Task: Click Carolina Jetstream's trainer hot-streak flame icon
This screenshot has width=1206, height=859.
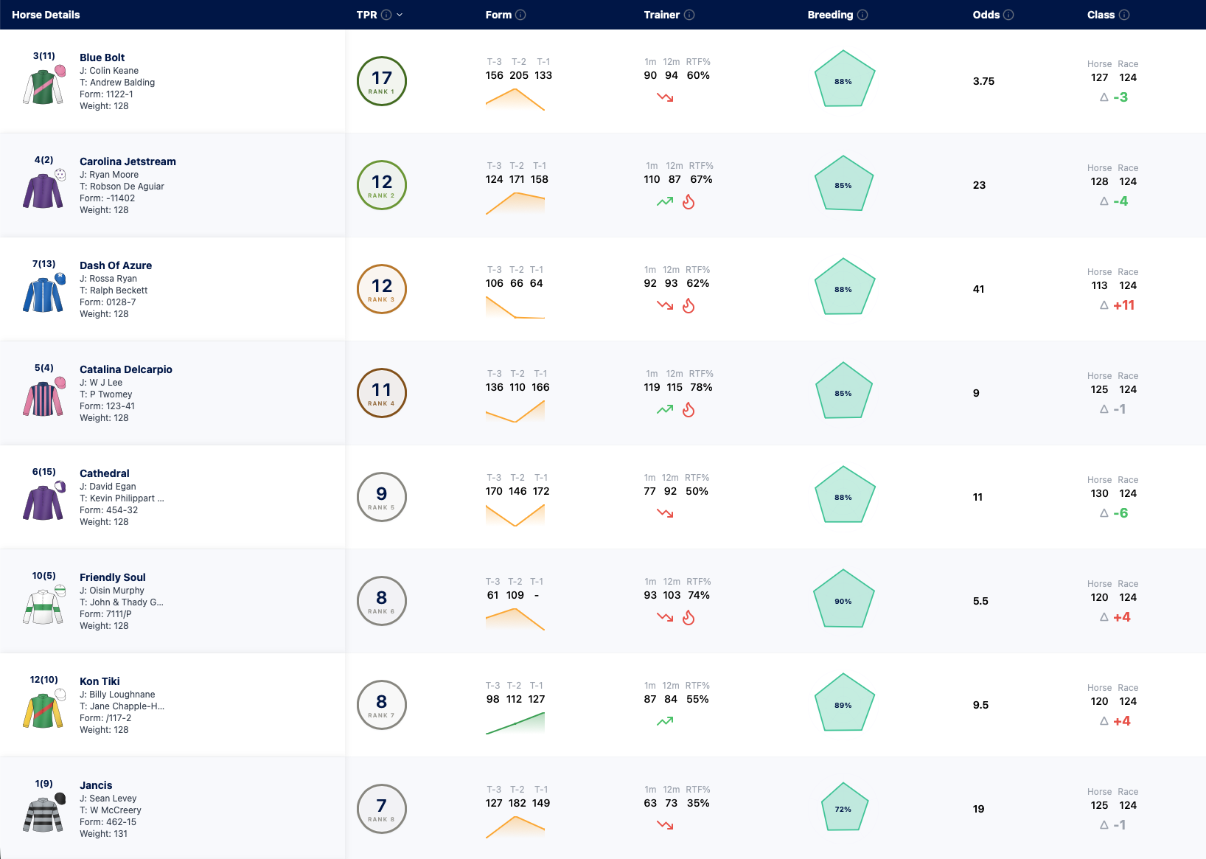Action: [689, 201]
